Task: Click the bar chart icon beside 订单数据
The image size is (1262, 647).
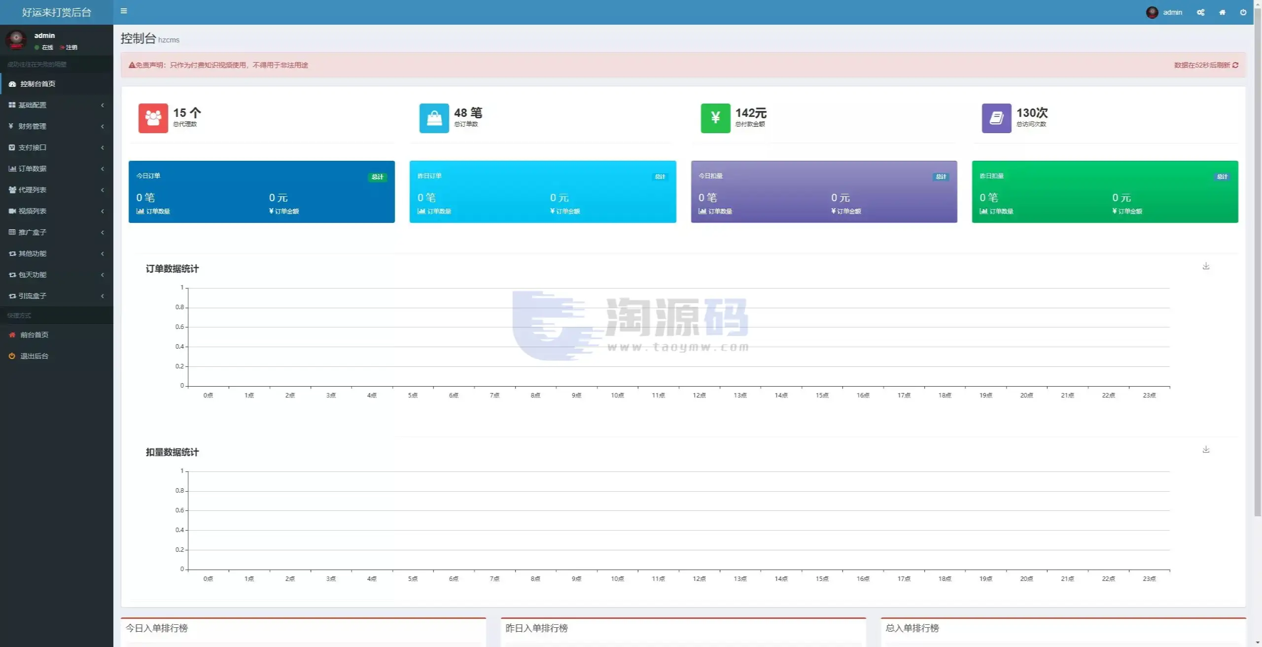Action: click(12, 169)
